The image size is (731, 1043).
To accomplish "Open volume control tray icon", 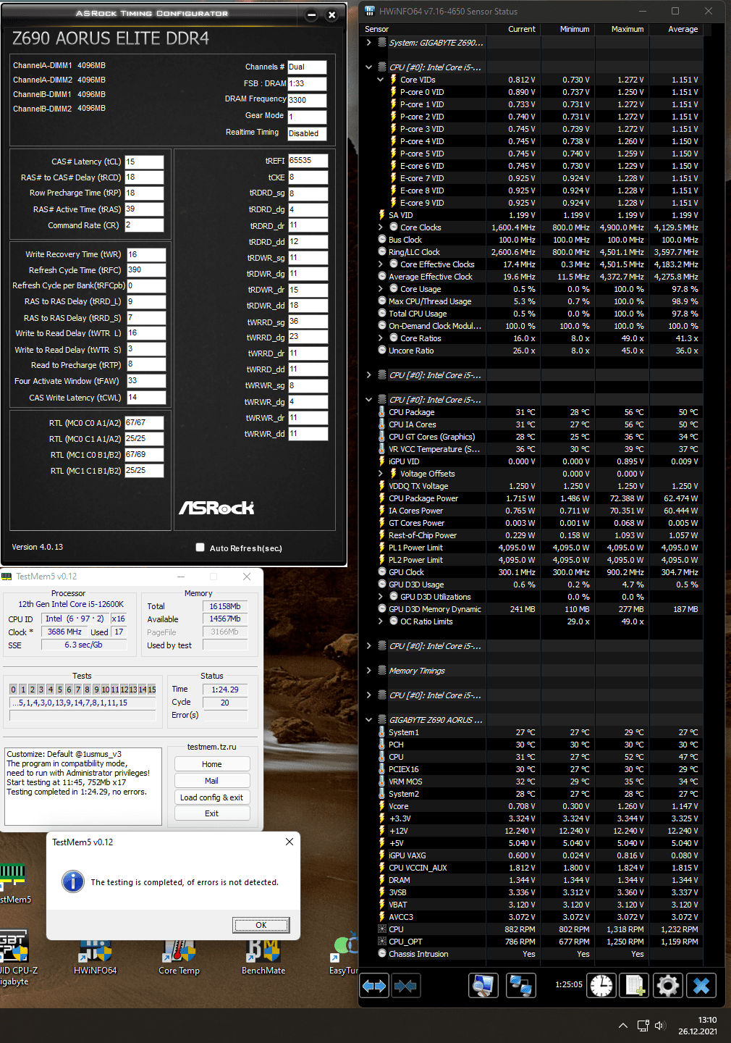I will click(660, 1026).
